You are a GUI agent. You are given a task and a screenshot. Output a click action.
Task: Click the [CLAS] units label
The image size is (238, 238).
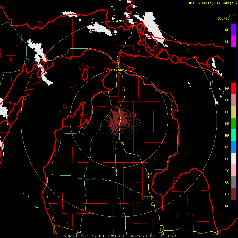[x=223, y=18]
